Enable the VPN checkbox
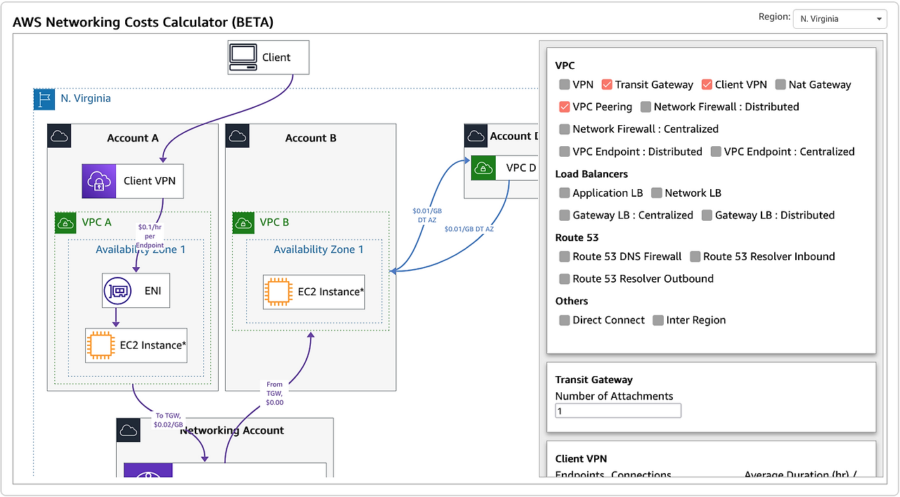 click(564, 84)
